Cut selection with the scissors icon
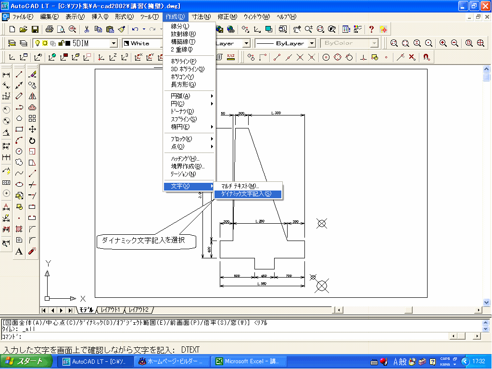Viewport: 492px width, 369px height. point(87,29)
